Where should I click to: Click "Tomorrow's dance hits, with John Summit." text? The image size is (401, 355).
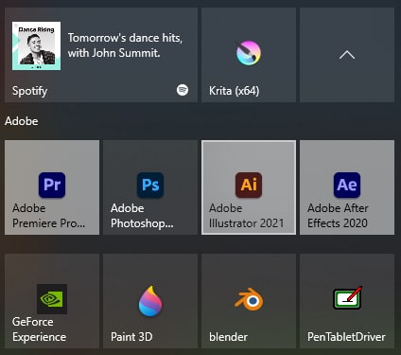click(x=125, y=45)
